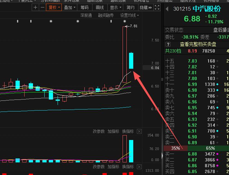229x175 pixels.
Task: Expand hidden tools with 隐藏 arrows
Action: (x=146, y=7)
